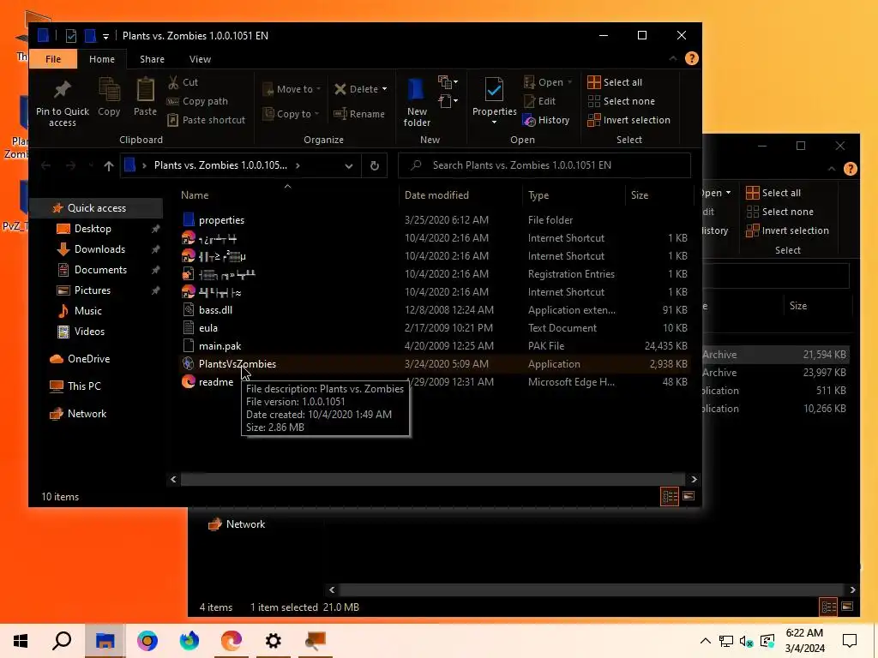Click Select none in front window
878x658 pixels.
[x=621, y=101]
